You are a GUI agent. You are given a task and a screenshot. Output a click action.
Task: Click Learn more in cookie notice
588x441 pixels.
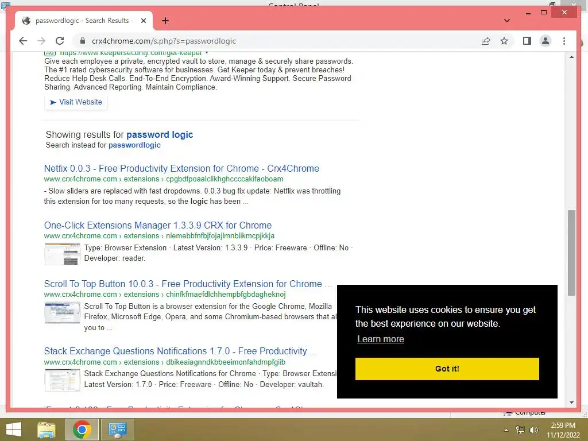(x=381, y=339)
